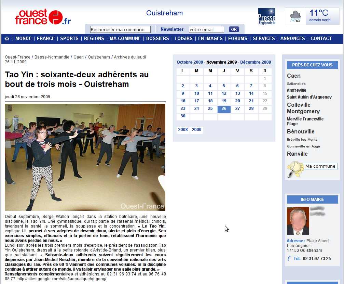Click the article headline about Tao Yin

coord(77,79)
